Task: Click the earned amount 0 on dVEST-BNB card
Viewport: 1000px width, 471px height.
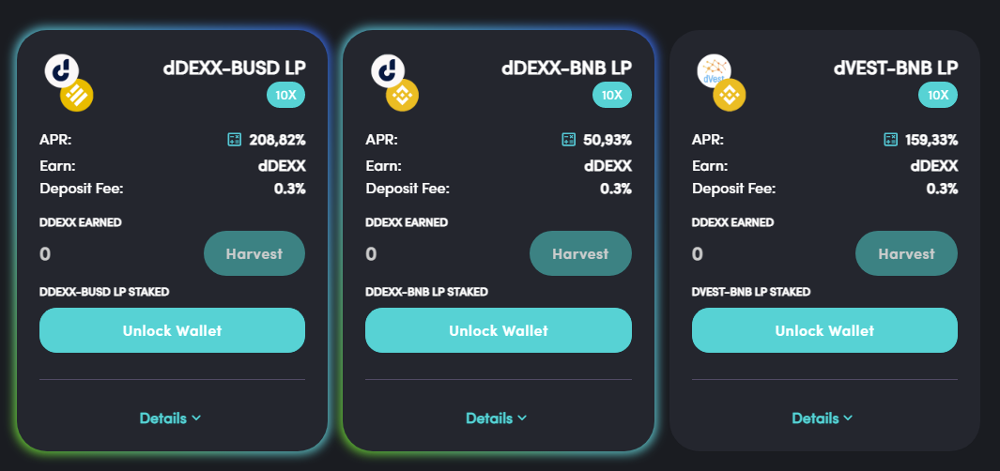Action: point(698,254)
